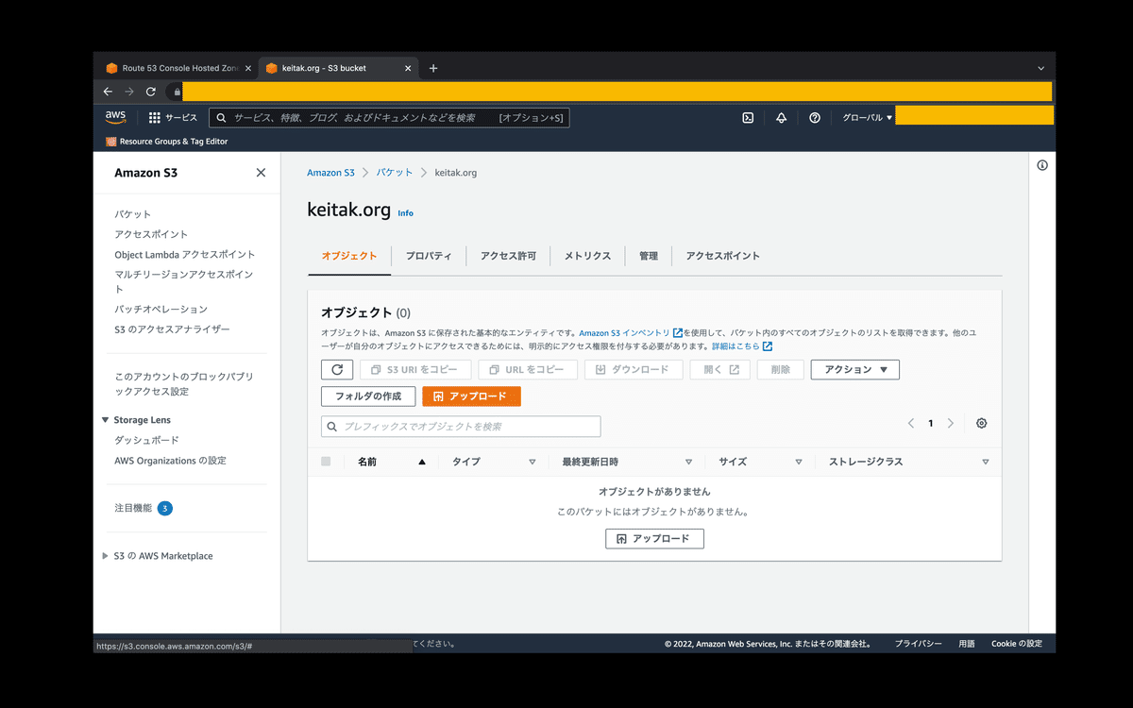Go back in browser history
The width and height of the screenshot is (1133, 708).
pos(108,92)
